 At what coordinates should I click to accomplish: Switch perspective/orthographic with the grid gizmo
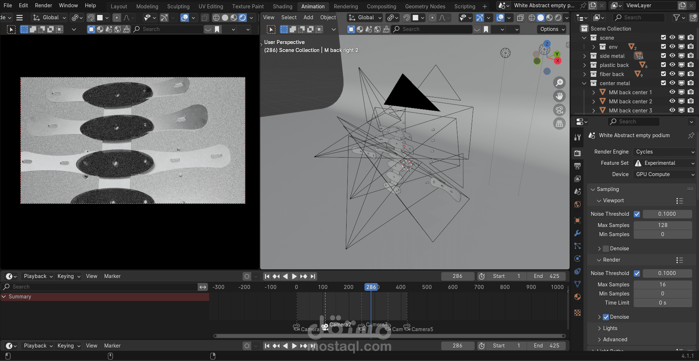tap(559, 123)
